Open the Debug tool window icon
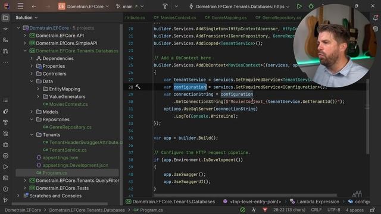This screenshot has height=214, width=381. point(5,145)
